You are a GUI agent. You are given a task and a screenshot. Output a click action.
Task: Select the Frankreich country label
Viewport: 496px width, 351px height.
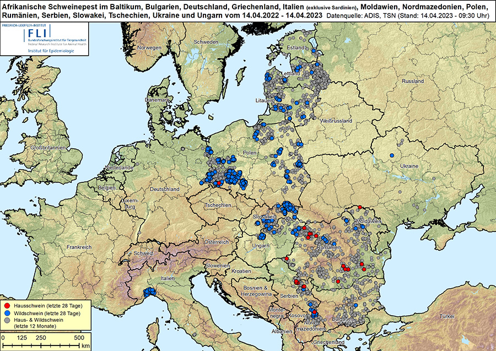pyautogui.click(x=78, y=247)
